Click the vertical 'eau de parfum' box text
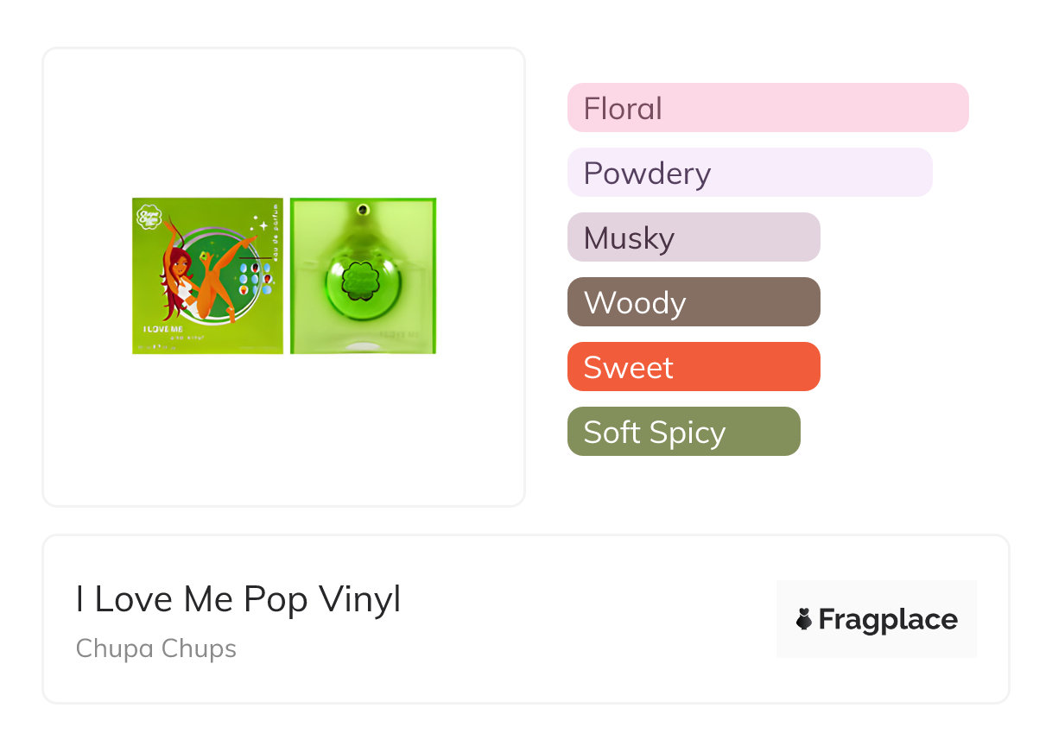The height and width of the screenshot is (746, 1052). (273, 224)
